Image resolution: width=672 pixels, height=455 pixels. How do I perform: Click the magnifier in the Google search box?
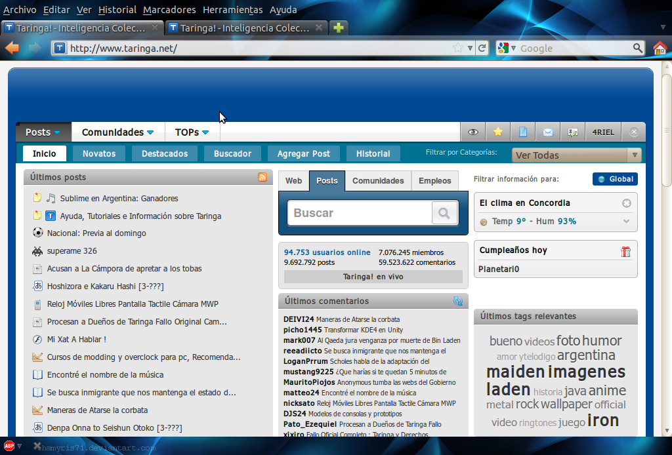638,48
